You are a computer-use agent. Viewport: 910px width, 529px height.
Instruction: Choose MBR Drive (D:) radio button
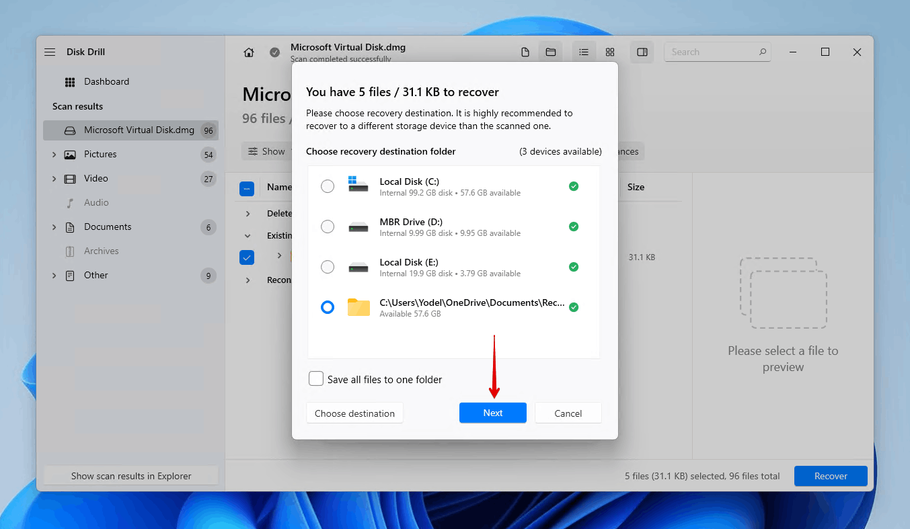pos(328,227)
